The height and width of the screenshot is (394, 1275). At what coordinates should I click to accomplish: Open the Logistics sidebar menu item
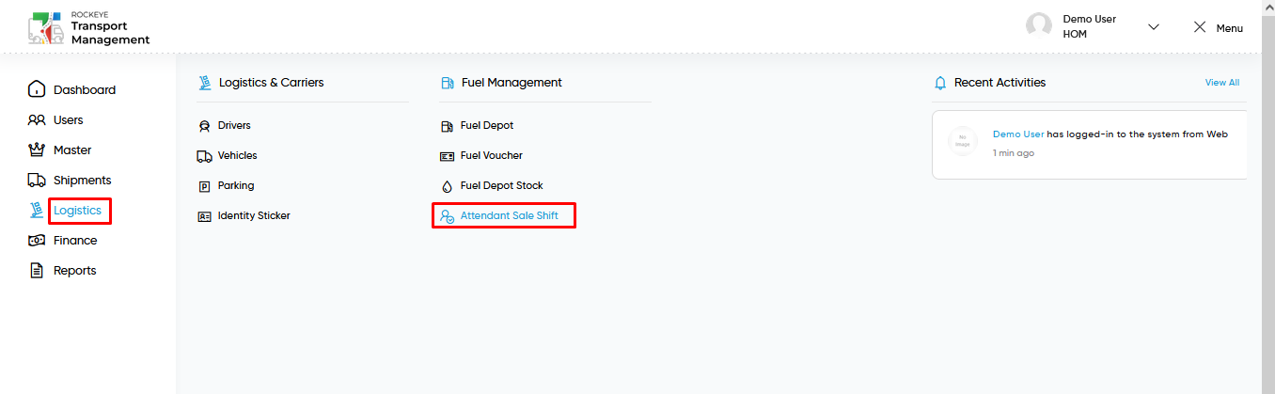(77, 211)
